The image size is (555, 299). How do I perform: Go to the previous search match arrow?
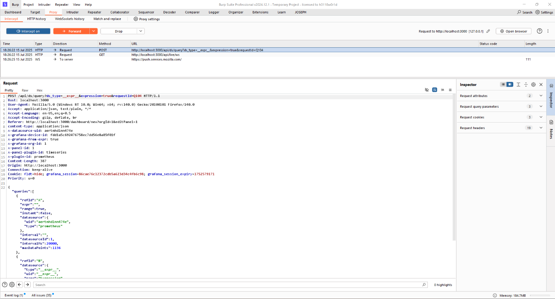[19, 284]
